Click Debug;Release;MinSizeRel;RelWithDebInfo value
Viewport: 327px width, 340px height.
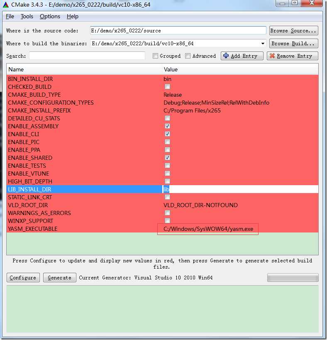(x=216, y=103)
